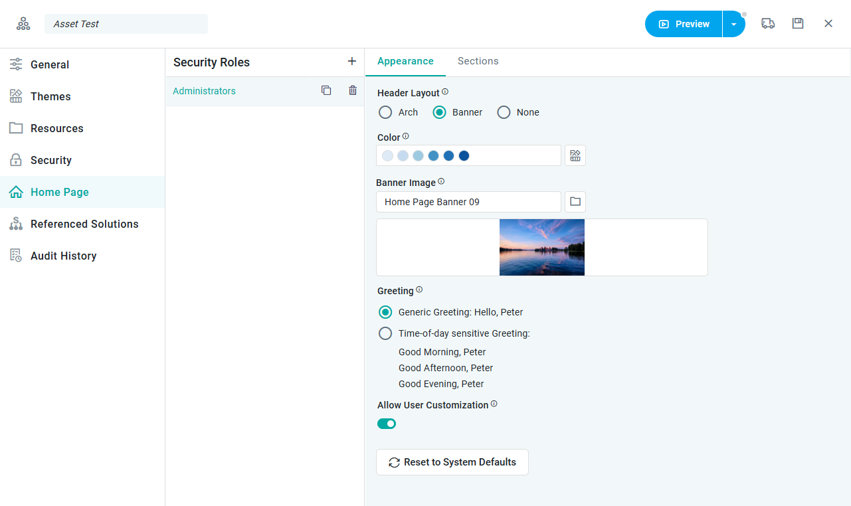Switch to the Sections tab
This screenshot has width=851, height=506.
[478, 61]
